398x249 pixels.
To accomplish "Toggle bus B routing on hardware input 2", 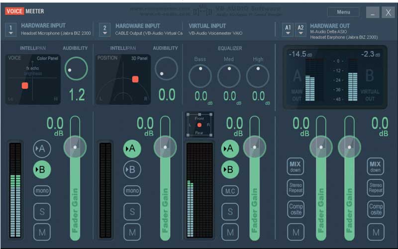I will pyautogui.click(x=132, y=169).
